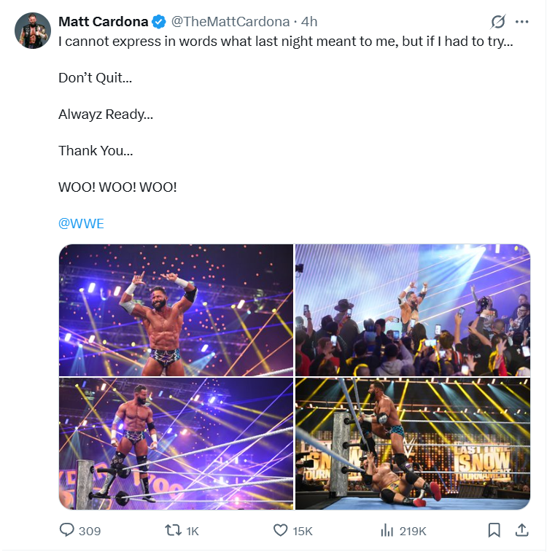Open the Matt Cardona display name

click(x=103, y=22)
